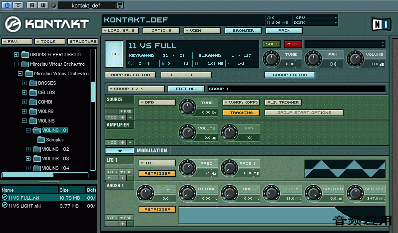The width and height of the screenshot is (398, 233).
Task: Click the BASSES folder icon
Action: point(33,83)
